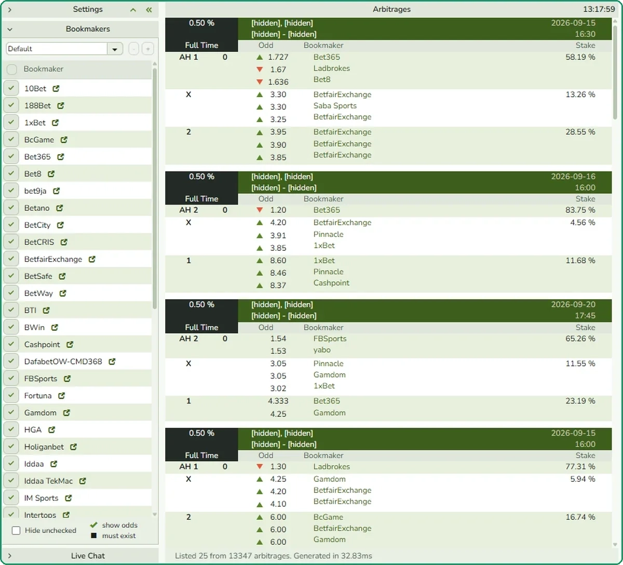
Task: Open the Saba Sports bookmaker link
Action: (335, 105)
